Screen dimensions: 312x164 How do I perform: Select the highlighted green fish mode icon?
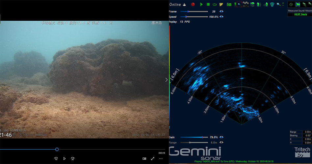pos(298,4)
